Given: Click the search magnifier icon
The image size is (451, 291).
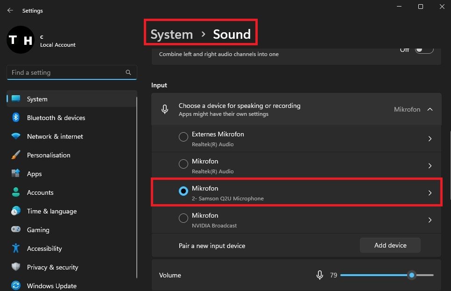Looking at the screenshot, I should coord(128,72).
